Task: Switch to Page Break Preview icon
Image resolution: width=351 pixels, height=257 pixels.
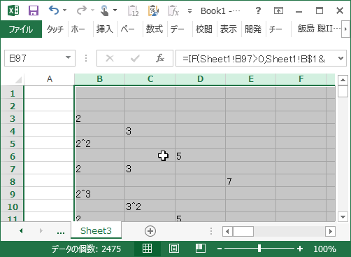Action: (201, 249)
